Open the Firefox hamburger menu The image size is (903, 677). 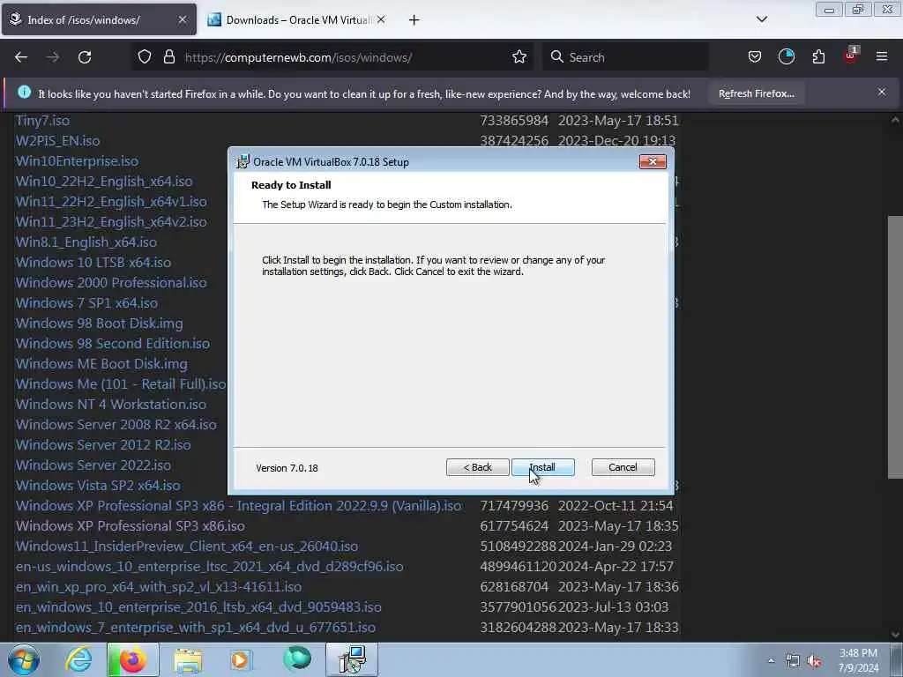[882, 57]
